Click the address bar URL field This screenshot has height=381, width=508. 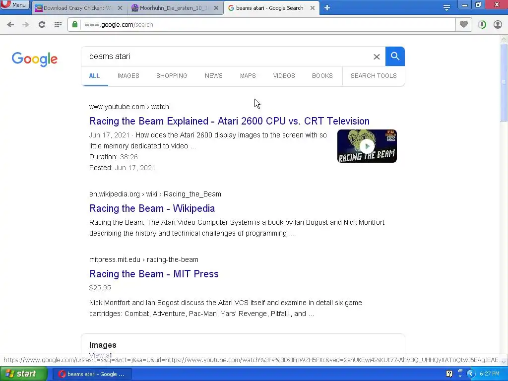tap(267, 25)
